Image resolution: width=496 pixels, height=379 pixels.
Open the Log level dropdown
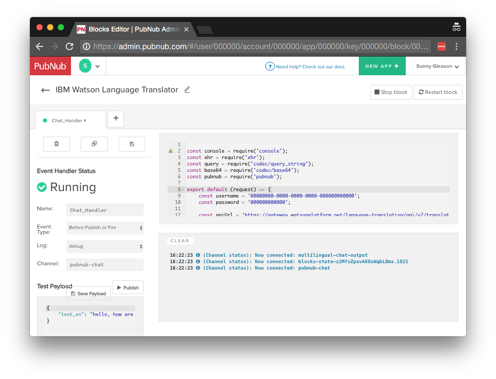point(105,246)
